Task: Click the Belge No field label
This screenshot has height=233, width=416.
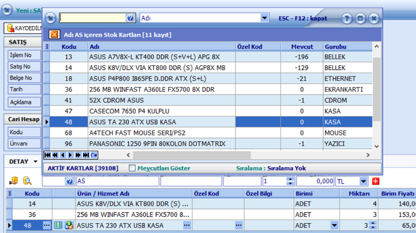Action: click(24, 78)
